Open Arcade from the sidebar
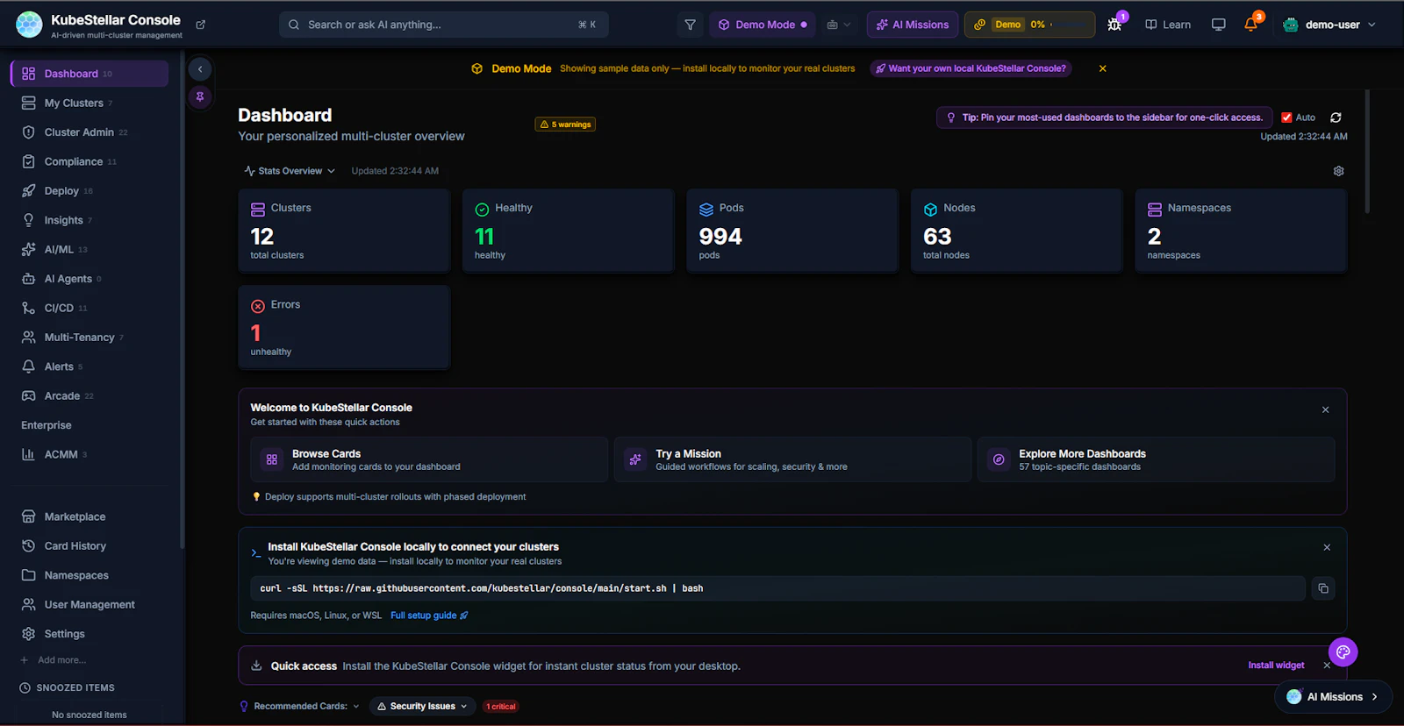Image resolution: width=1404 pixels, height=726 pixels. coord(90,396)
